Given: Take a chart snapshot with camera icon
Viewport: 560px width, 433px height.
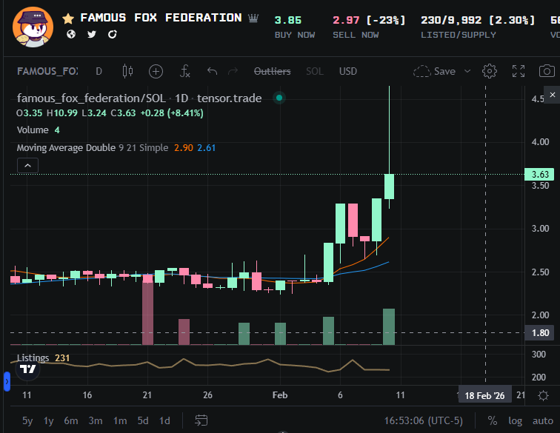Looking at the screenshot, I should 547,71.
